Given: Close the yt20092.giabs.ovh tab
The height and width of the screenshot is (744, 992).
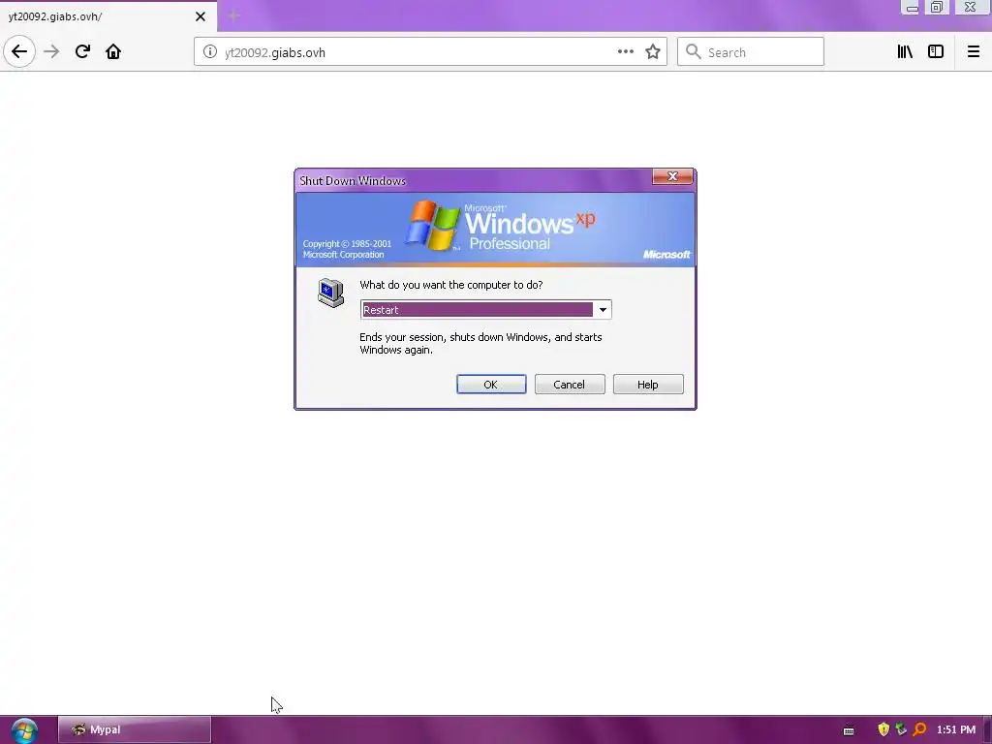Looking at the screenshot, I should 201,16.
